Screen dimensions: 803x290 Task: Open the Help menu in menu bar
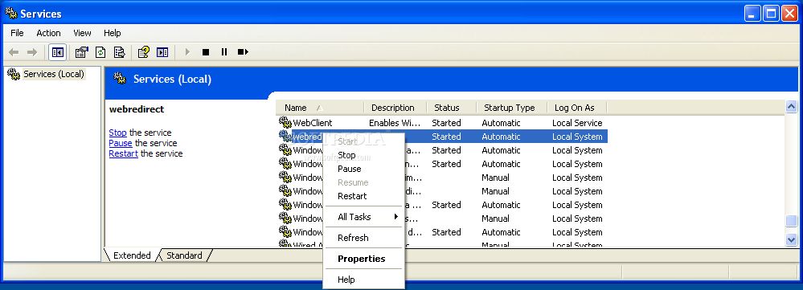(x=113, y=33)
